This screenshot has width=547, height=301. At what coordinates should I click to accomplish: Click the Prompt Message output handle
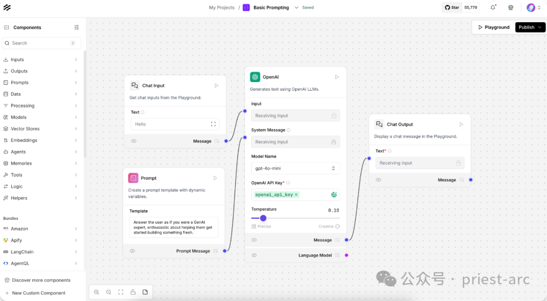(225, 251)
